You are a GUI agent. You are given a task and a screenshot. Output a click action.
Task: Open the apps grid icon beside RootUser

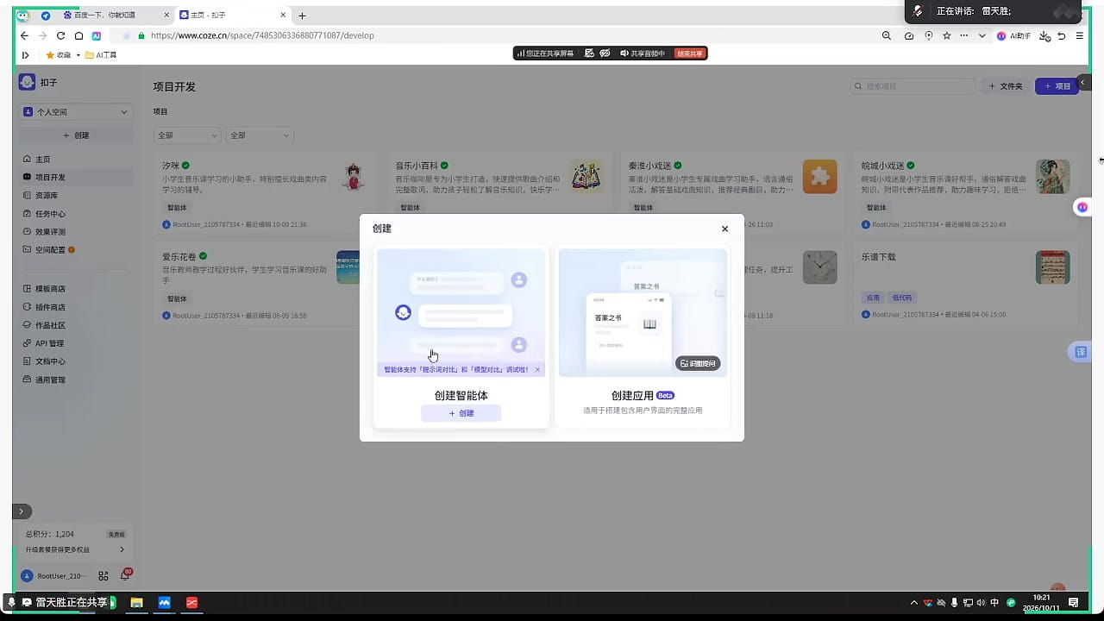[103, 576]
